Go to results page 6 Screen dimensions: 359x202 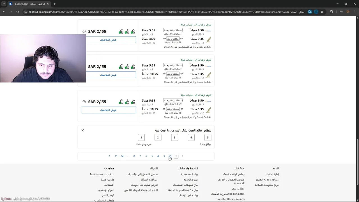click(146, 156)
